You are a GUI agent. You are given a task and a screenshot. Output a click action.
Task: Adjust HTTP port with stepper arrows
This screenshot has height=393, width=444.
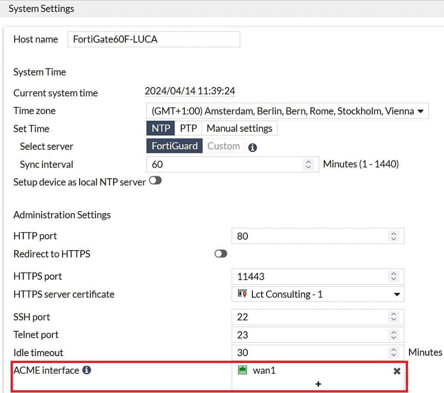tap(394, 236)
